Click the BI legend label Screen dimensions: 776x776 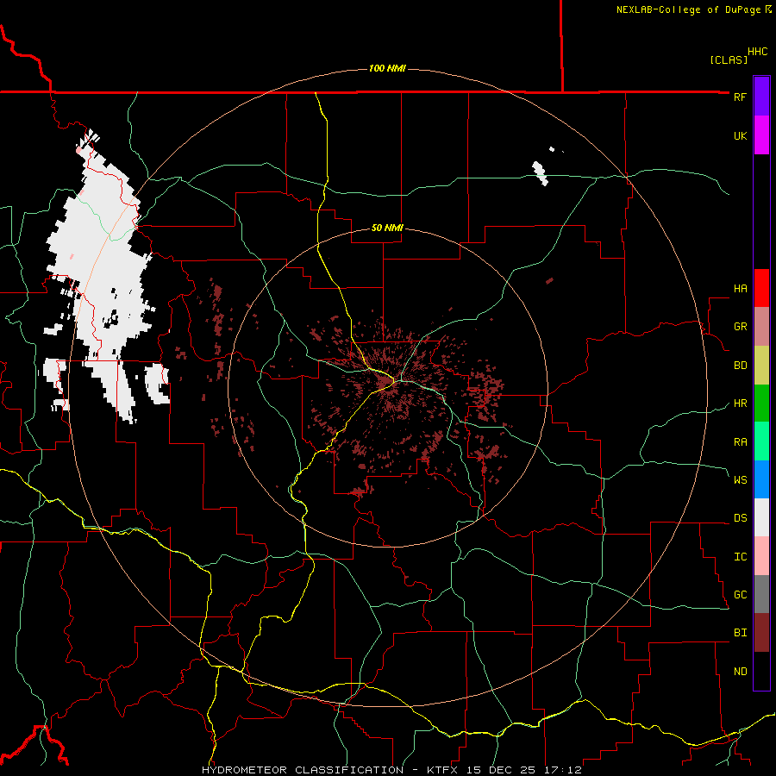point(740,633)
